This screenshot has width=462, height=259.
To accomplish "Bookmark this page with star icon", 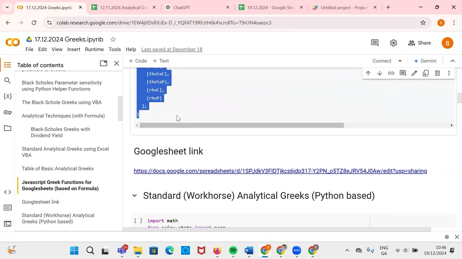I will [423, 23].
